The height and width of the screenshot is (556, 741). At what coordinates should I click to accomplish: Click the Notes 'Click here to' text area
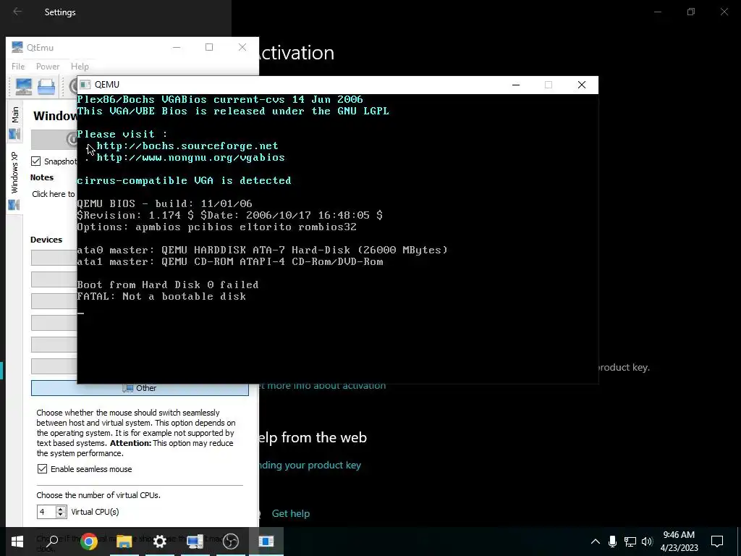(54, 194)
